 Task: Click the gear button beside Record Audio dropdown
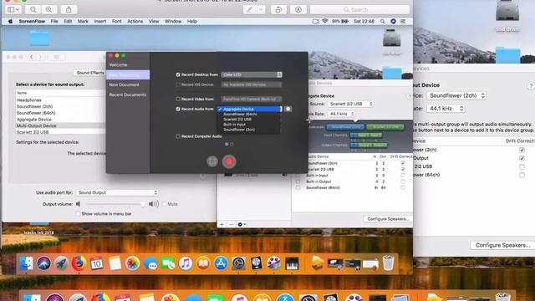click(x=288, y=109)
